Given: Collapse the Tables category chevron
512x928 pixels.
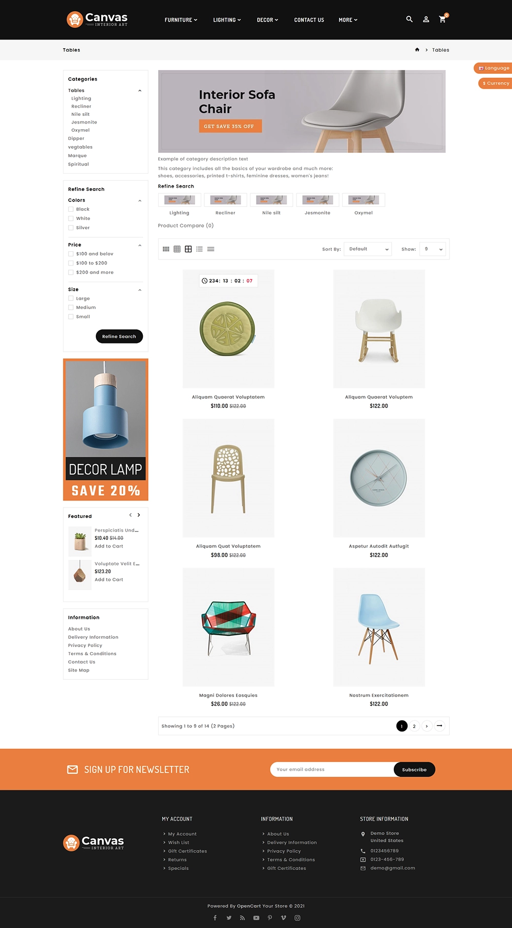Looking at the screenshot, I should point(140,91).
